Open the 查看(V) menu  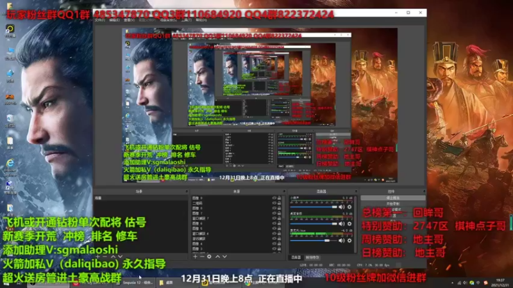point(130,20)
